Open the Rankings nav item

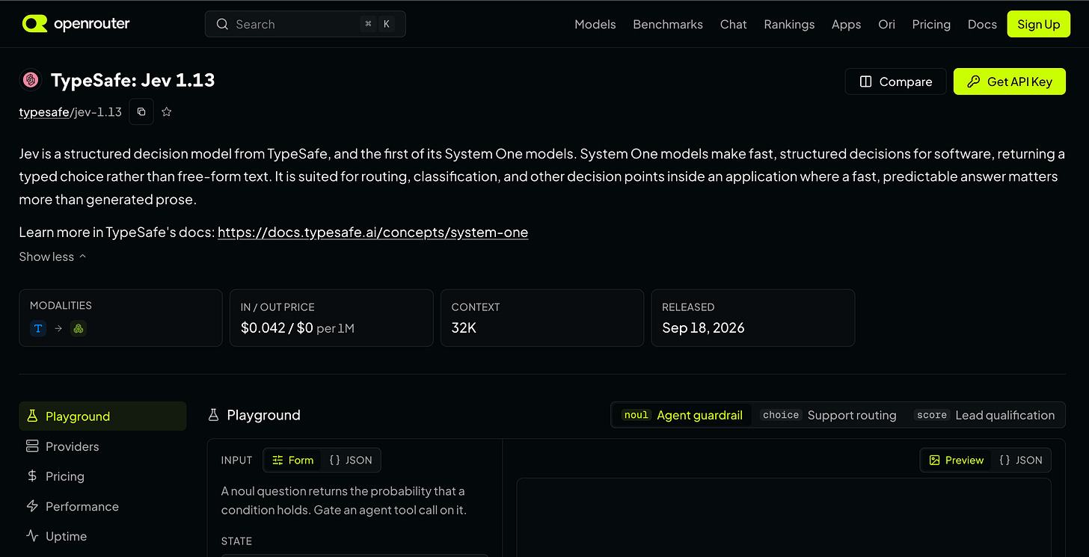tap(789, 24)
